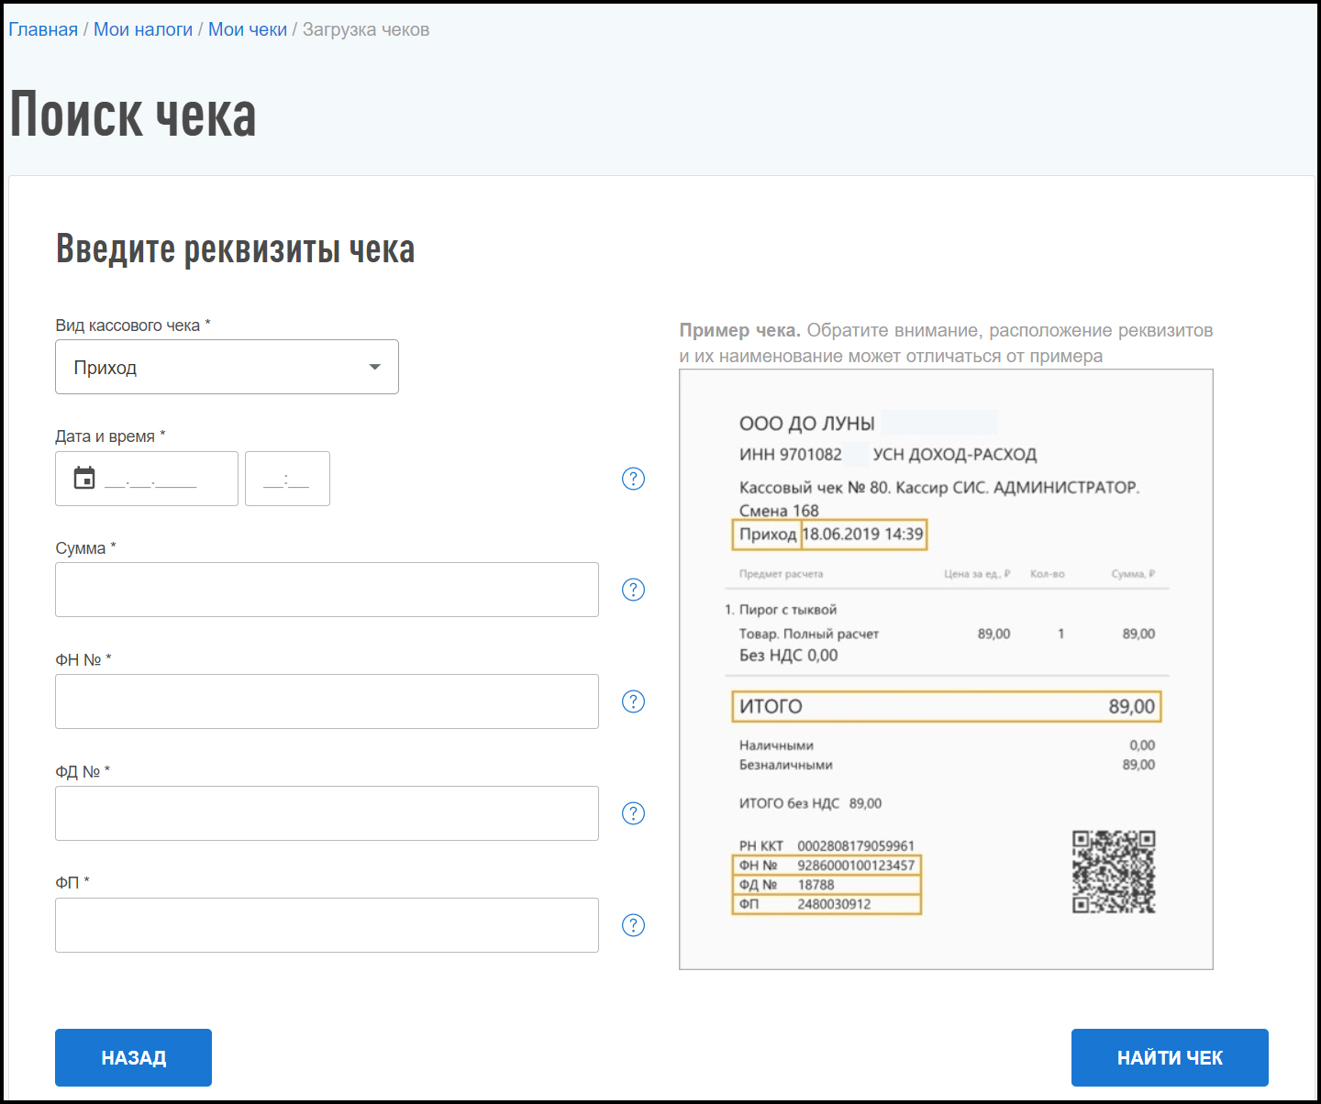
Task: Navigate to Мои чеки breadcrumb
Action: tap(248, 29)
